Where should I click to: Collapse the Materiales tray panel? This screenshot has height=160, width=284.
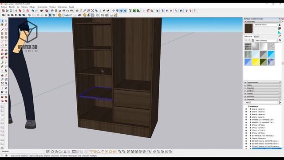point(262,22)
